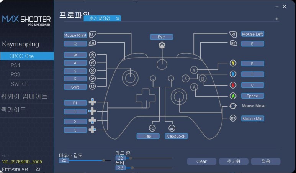
Task: Edit the R key mapping for Y
Action: coord(253,64)
